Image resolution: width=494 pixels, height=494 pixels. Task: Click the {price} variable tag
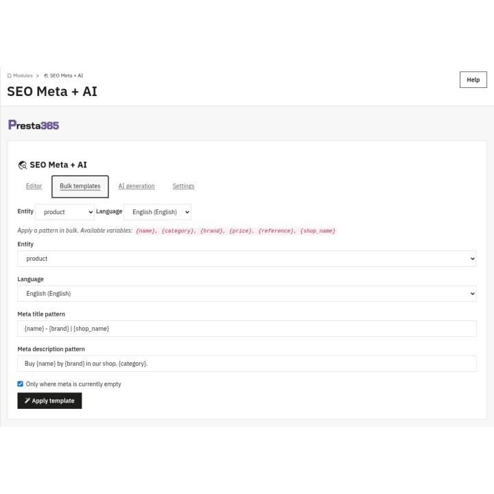tap(242, 231)
